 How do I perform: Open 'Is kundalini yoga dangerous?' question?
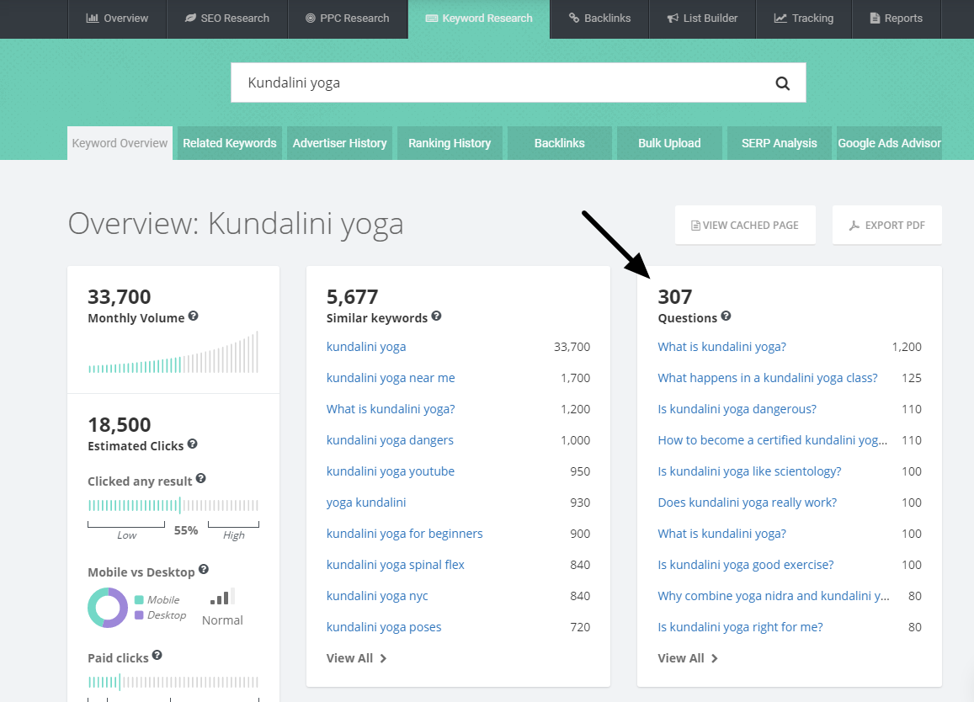pos(737,409)
